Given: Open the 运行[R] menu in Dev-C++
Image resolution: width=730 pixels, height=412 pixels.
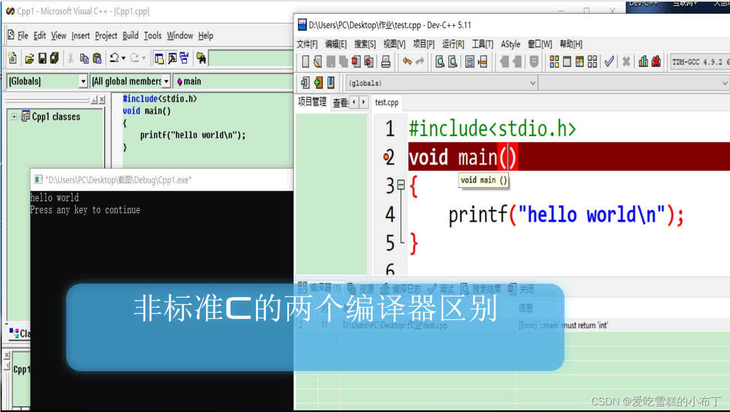Looking at the screenshot, I should [x=453, y=44].
